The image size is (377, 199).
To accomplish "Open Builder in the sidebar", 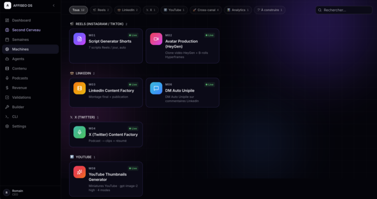I will tap(30, 107).
